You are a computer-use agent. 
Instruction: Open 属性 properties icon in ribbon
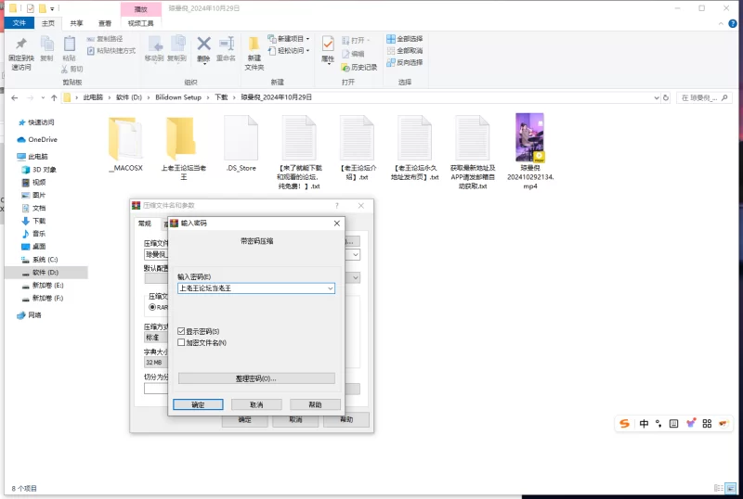[328, 45]
